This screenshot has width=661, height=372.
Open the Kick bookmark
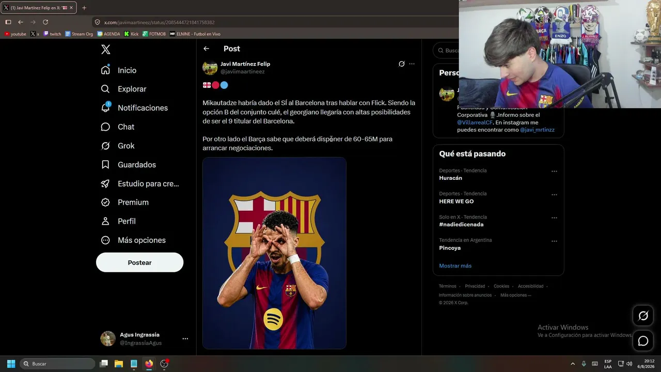131,34
